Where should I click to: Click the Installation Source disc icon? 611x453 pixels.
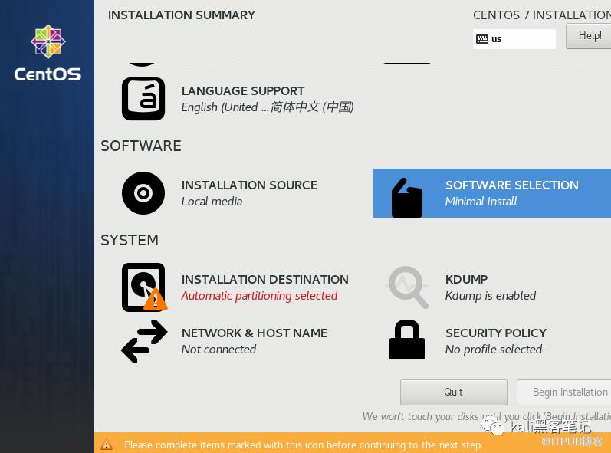143,193
